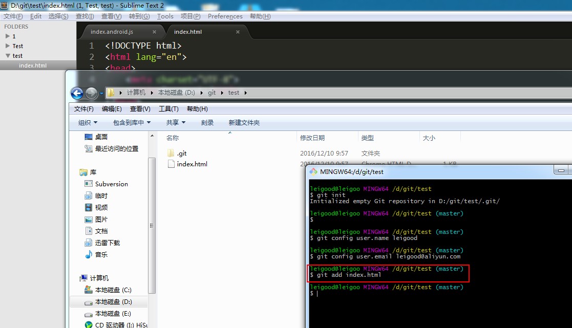Open Explorer's 编辑(E) menu
Viewport: 572px width, 328px height.
(112, 109)
